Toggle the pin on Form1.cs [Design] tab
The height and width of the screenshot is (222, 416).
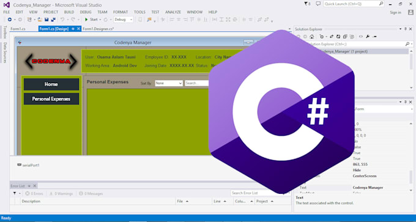point(73,29)
